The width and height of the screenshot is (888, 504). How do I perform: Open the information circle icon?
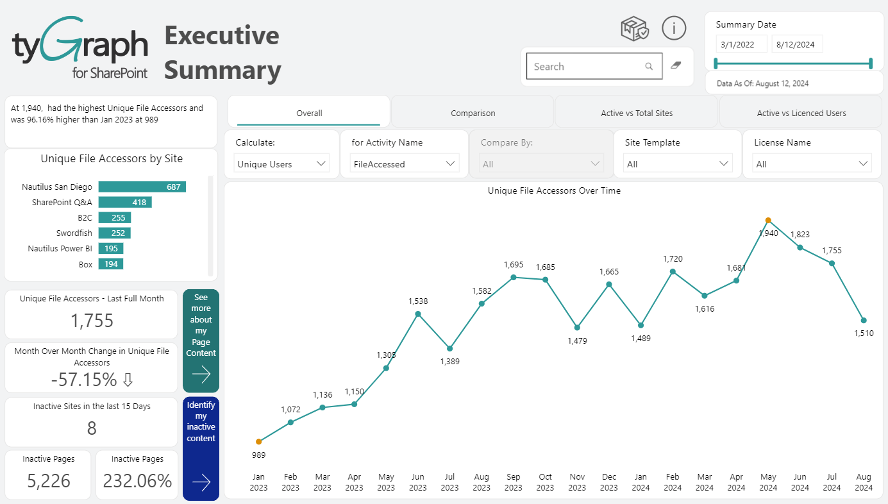674,28
